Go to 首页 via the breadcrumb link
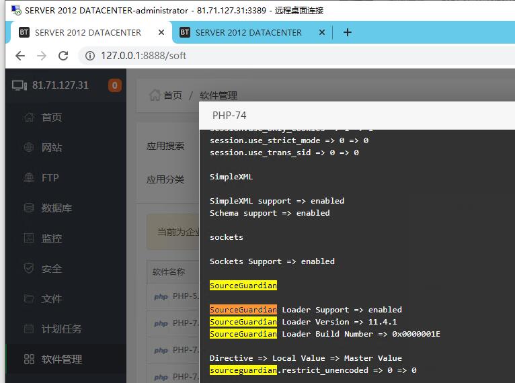515x383 pixels. (173, 95)
